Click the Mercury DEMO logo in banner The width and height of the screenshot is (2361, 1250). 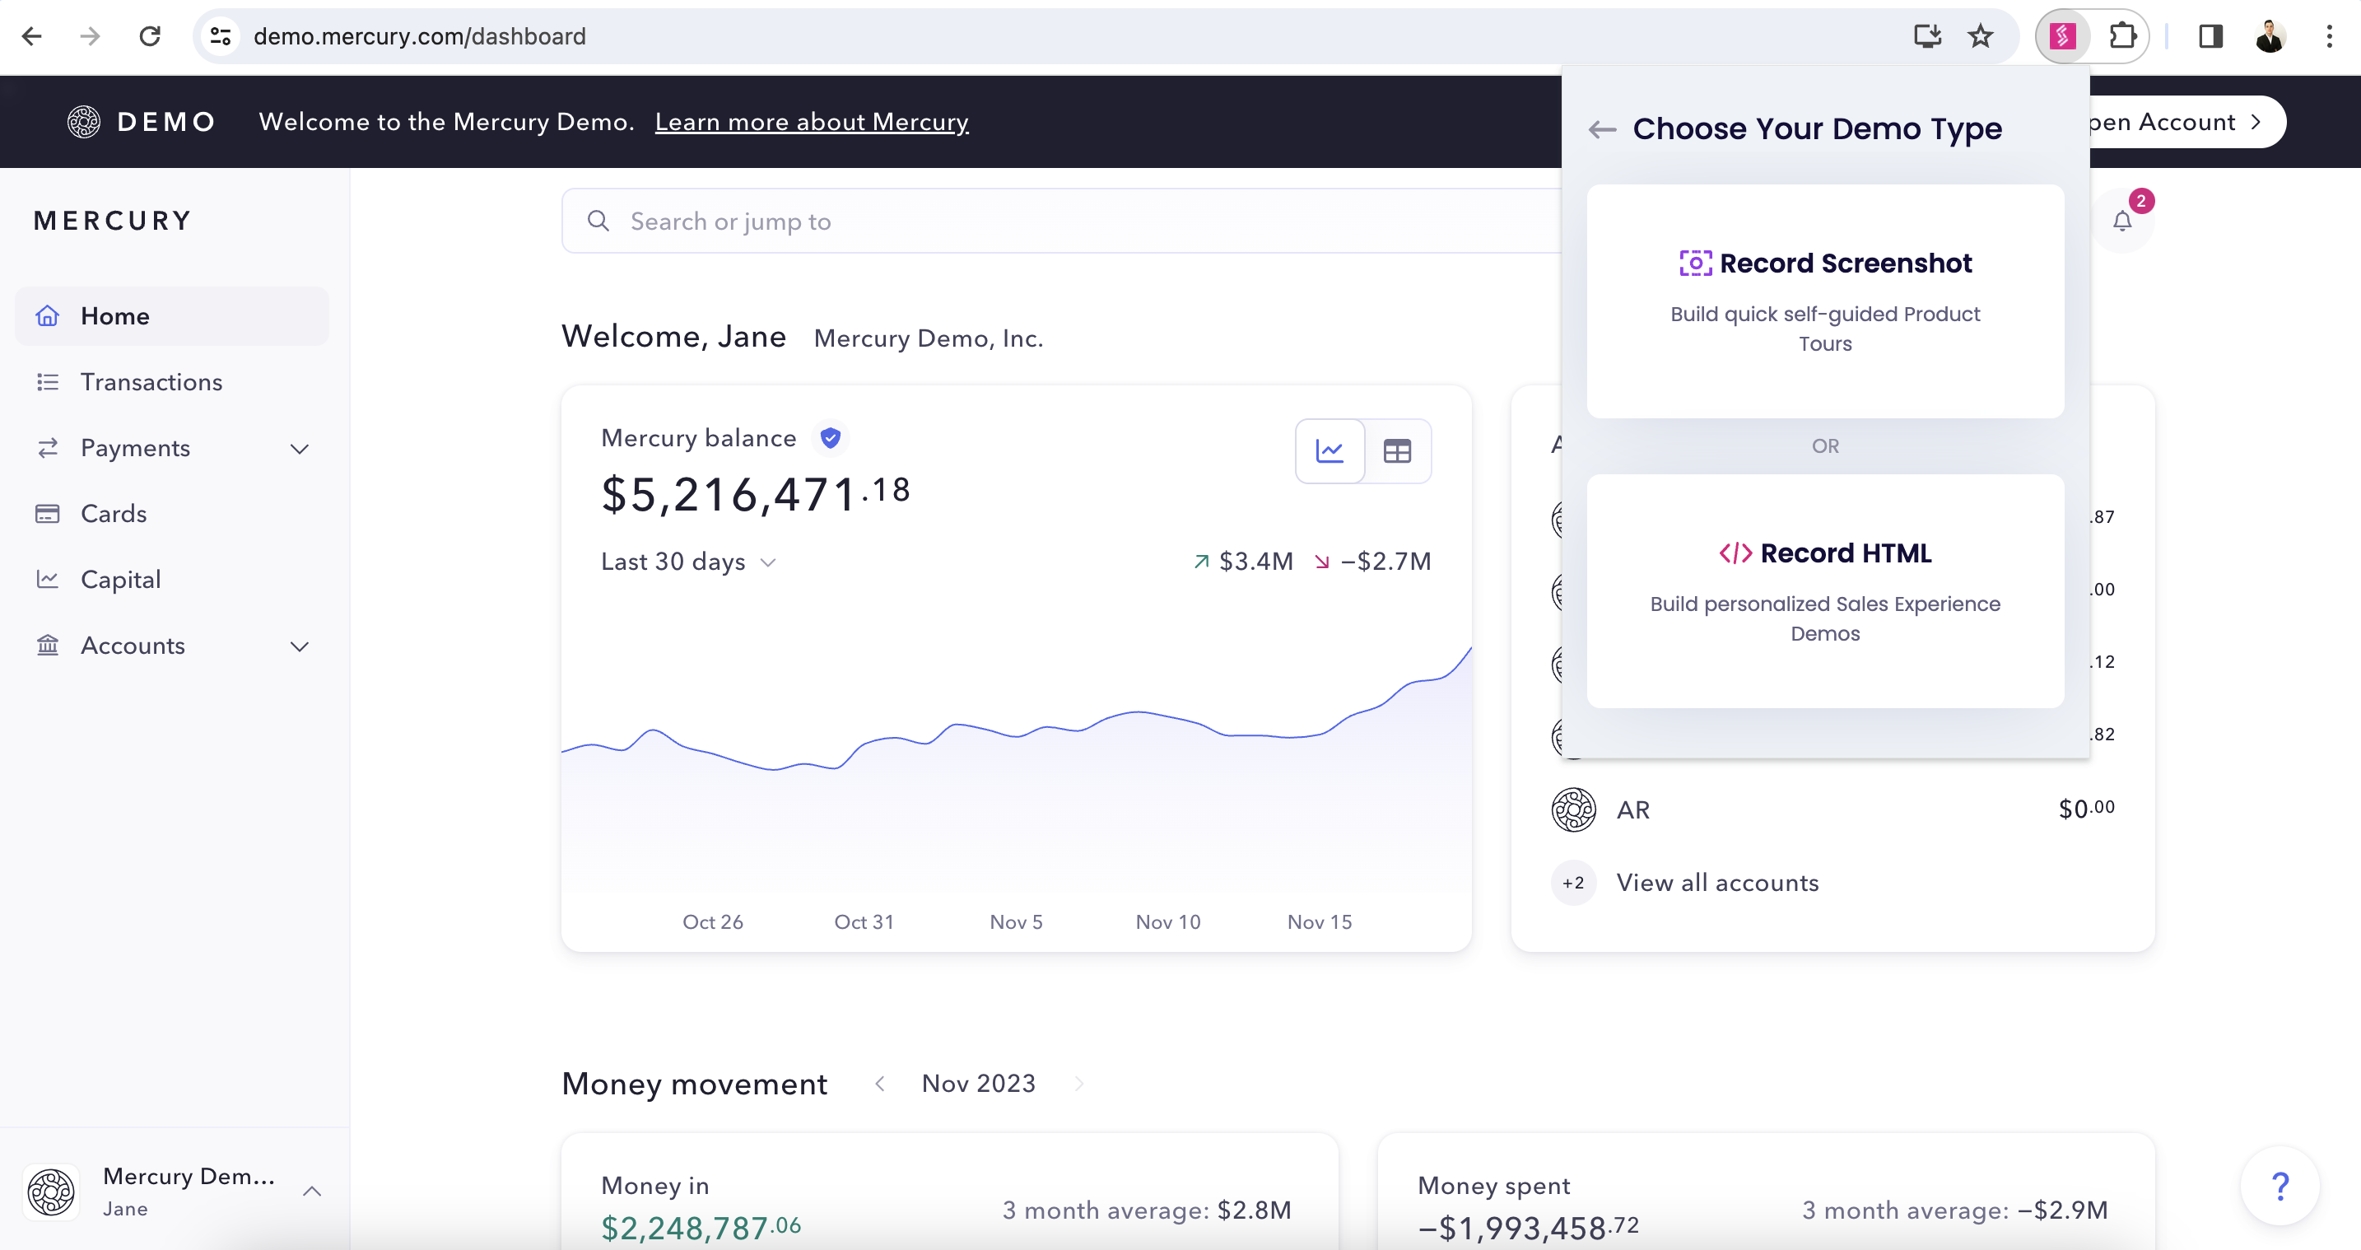(142, 122)
